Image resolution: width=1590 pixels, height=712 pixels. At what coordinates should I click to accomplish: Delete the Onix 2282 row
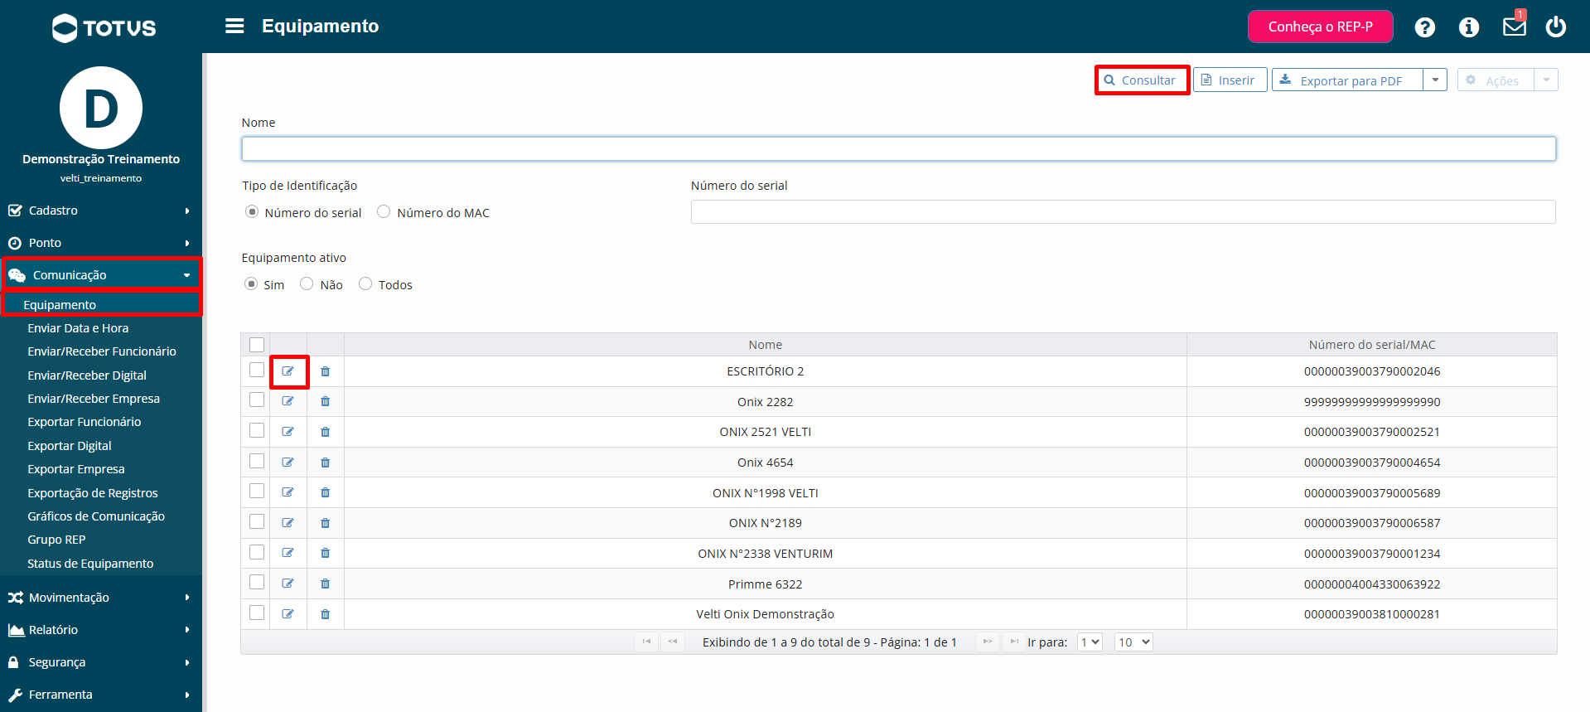coord(325,401)
